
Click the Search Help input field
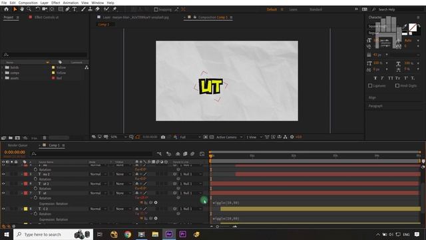(x=397, y=9)
